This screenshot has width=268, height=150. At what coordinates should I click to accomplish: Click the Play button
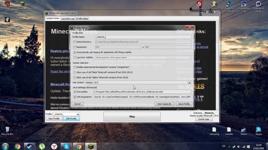pos(132,117)
